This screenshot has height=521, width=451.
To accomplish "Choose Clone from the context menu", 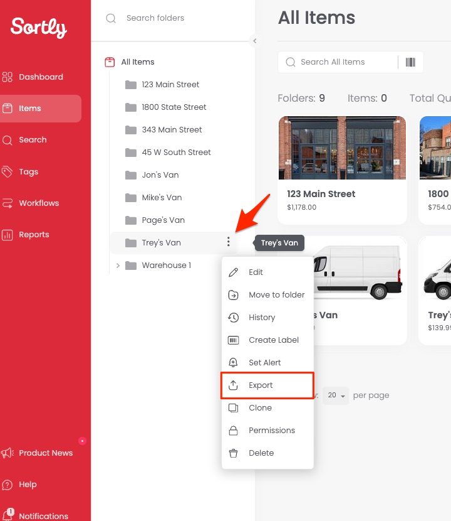I will pos(267,407).
